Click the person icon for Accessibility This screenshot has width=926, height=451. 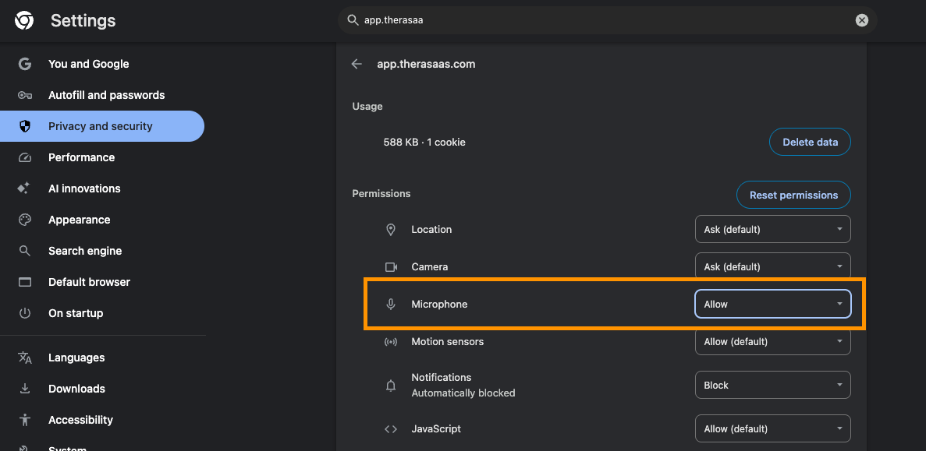click(x=24, y=420)
